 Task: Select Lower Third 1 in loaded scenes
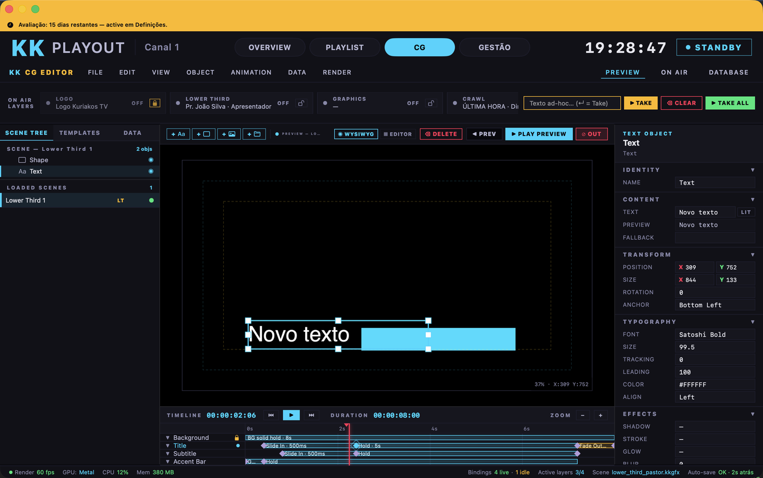point(80,200)
